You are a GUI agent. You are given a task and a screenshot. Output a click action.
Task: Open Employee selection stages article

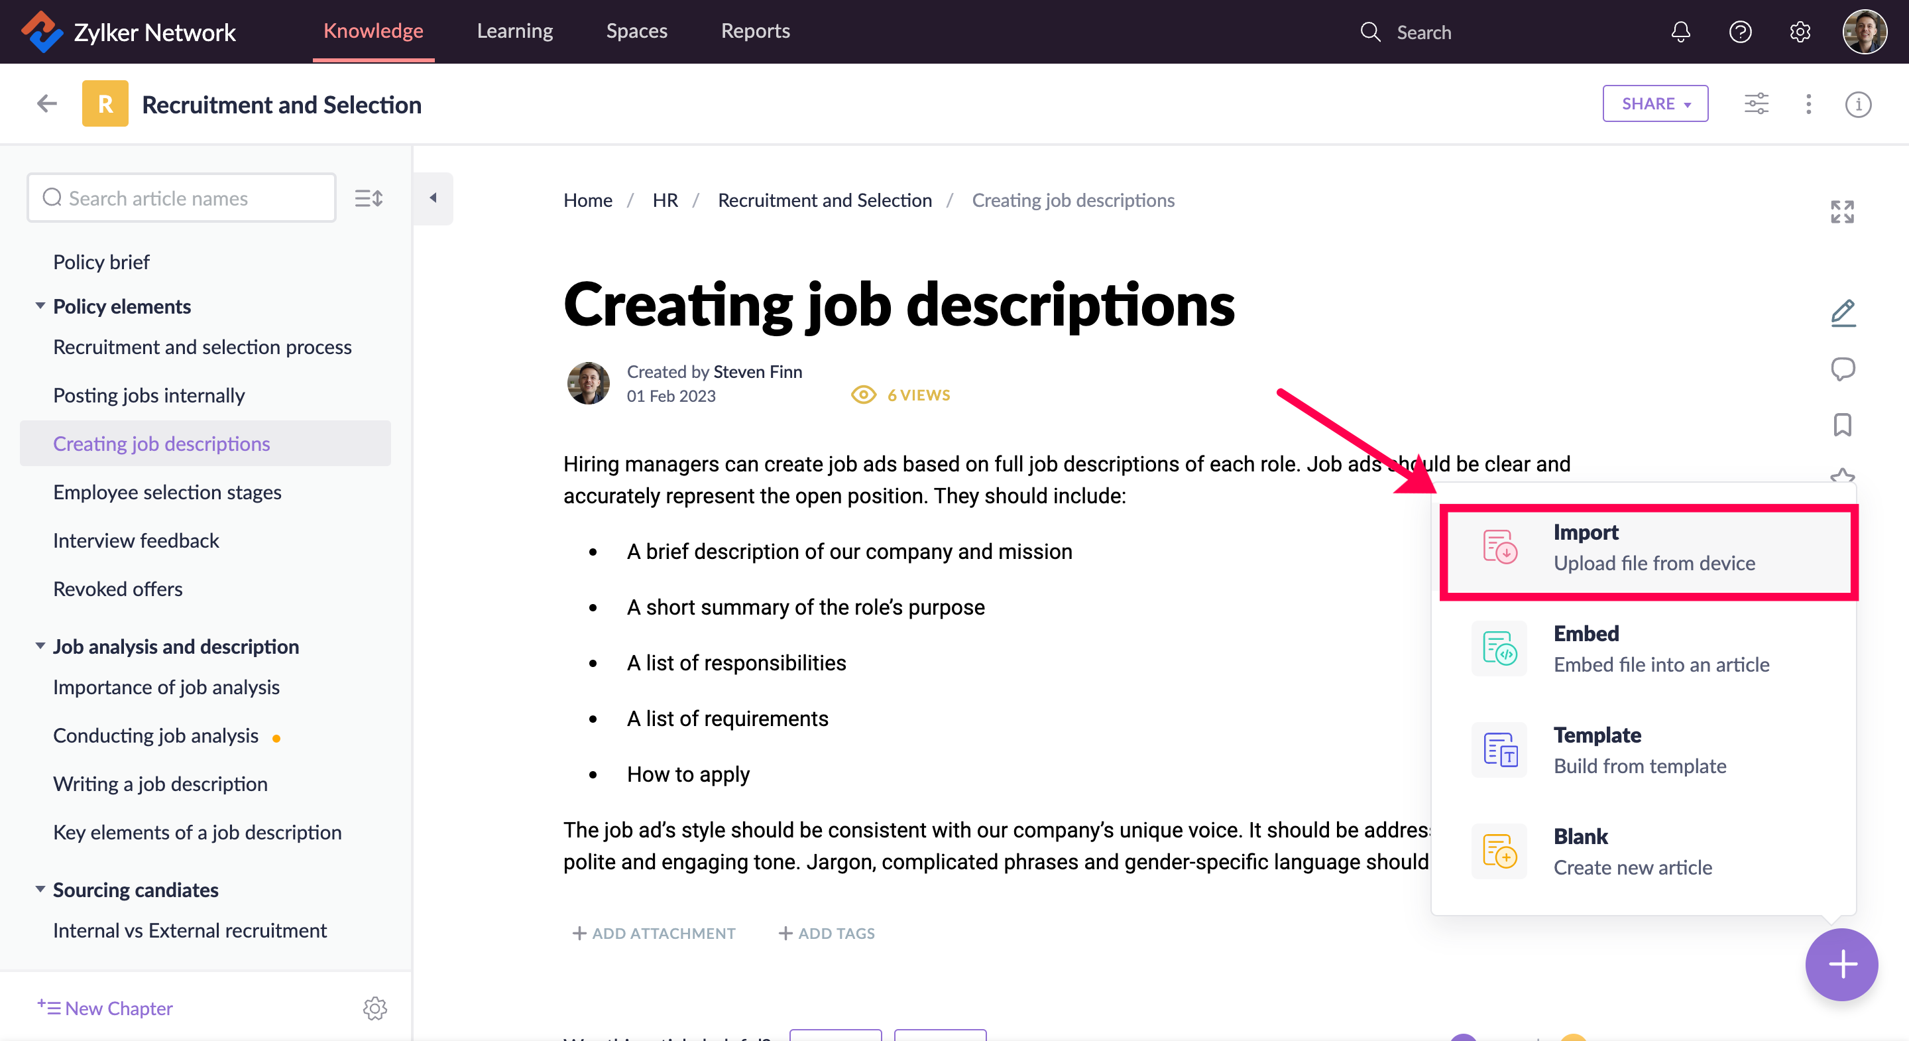point(167,493)
